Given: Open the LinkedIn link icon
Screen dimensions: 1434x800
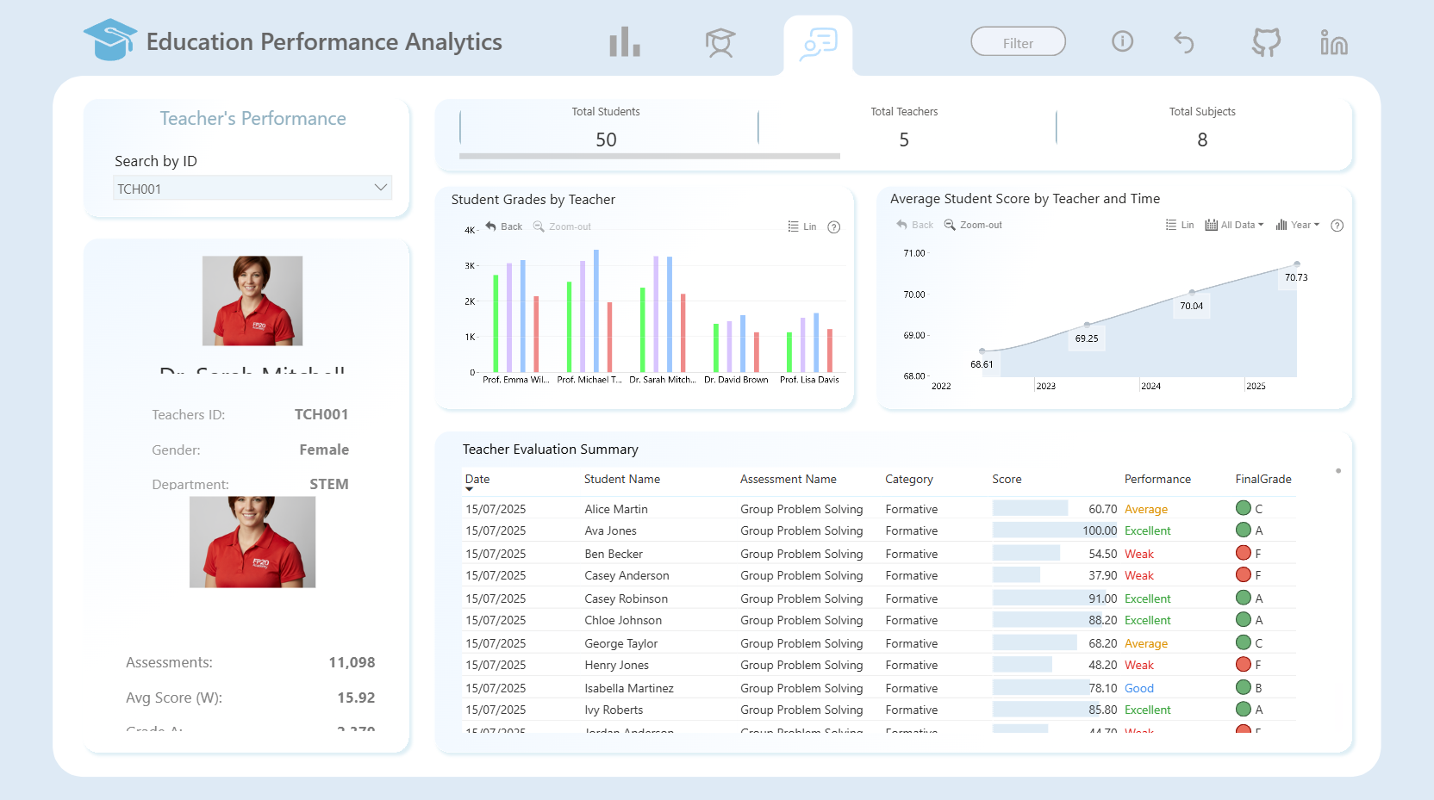Looking at the screenshot, I should (x=1333, y=42).
